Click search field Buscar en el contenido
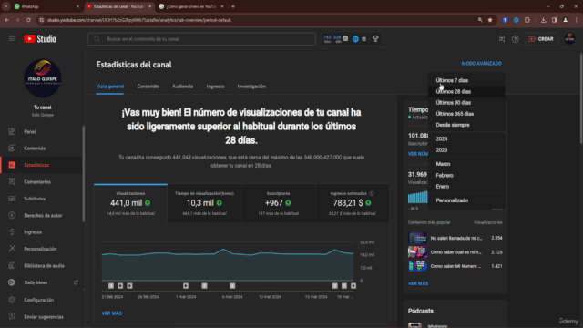Screen dimensions: 583x328 (202, 38)
